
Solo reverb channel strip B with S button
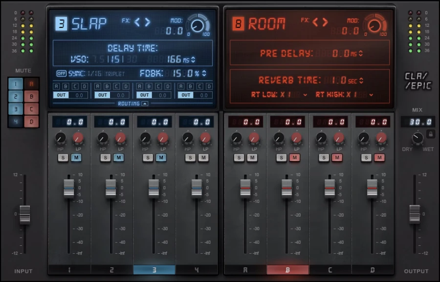coord(281,158)
